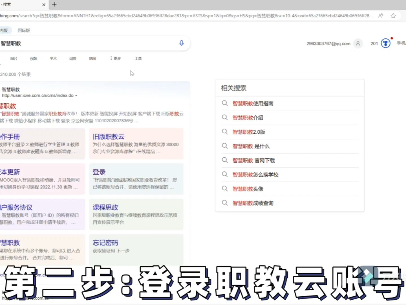This screenshot has height=305, width=406.
Task: Open a new browser tab
Action: 54,5
